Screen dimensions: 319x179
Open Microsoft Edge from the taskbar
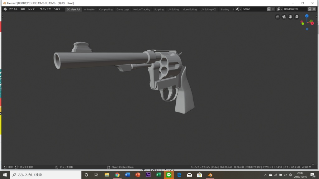(179, 175)
